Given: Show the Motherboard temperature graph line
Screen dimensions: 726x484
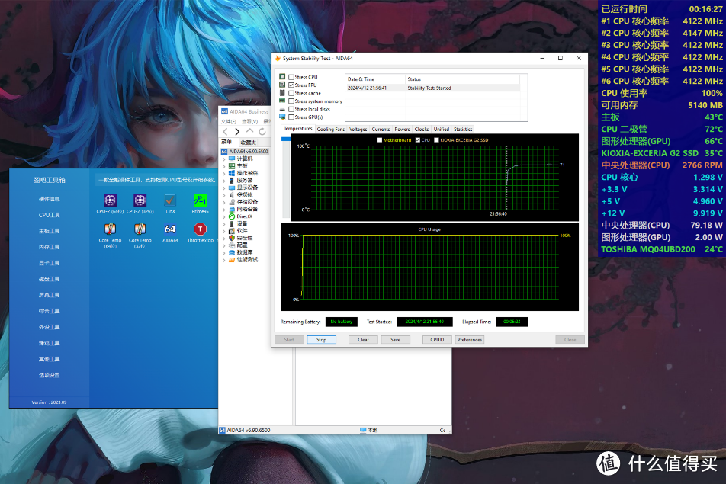Looking at the screenshot, I should [380, 139].
